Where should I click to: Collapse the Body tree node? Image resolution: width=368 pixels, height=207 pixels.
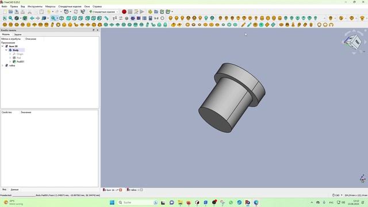(x=6, y=50)
